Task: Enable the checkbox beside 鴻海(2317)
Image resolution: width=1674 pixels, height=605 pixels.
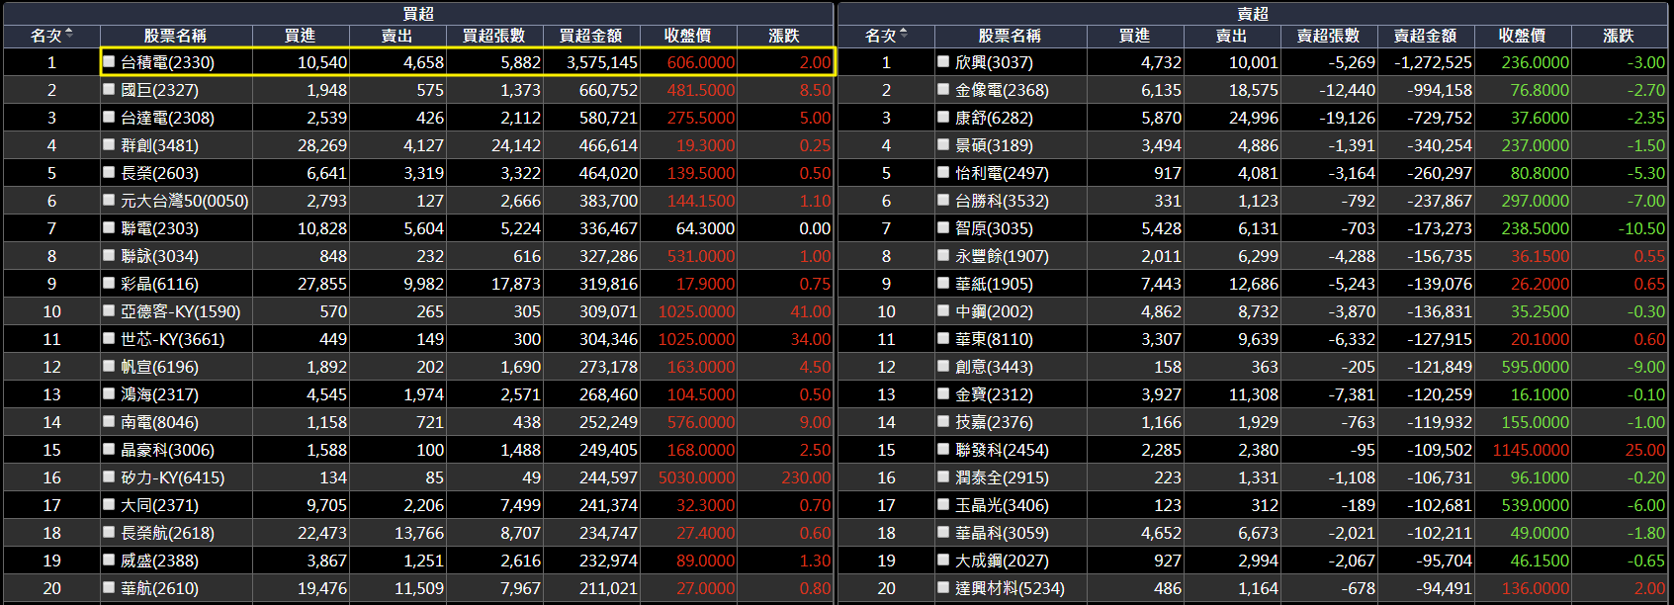Action: pos(110,393)
